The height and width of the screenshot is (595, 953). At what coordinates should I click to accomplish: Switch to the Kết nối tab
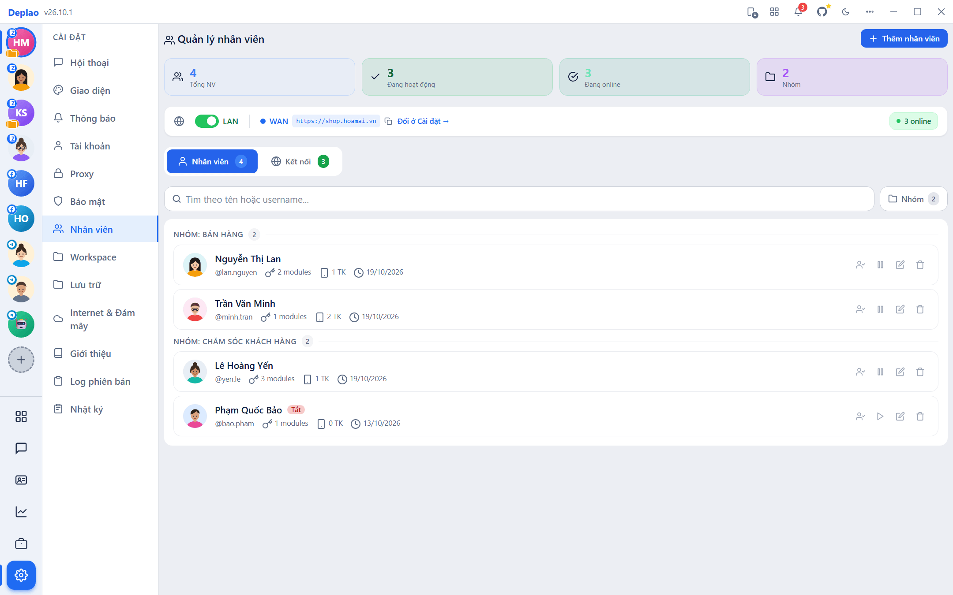click(300, 161)
